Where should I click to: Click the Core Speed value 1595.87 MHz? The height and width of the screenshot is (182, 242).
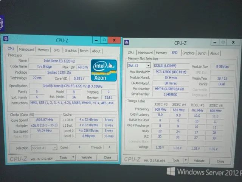pyautogui.click(x=44, y=120)
